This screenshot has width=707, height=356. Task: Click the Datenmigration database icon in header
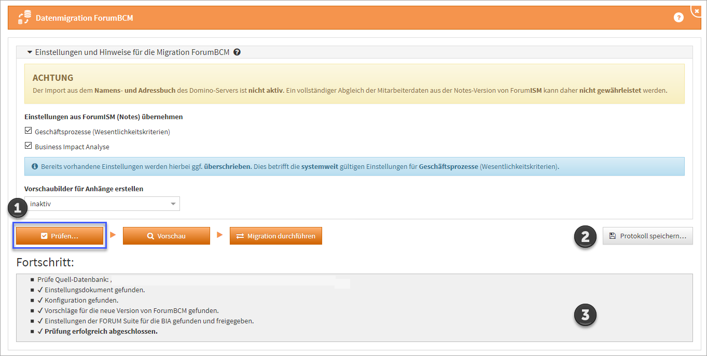24,18
